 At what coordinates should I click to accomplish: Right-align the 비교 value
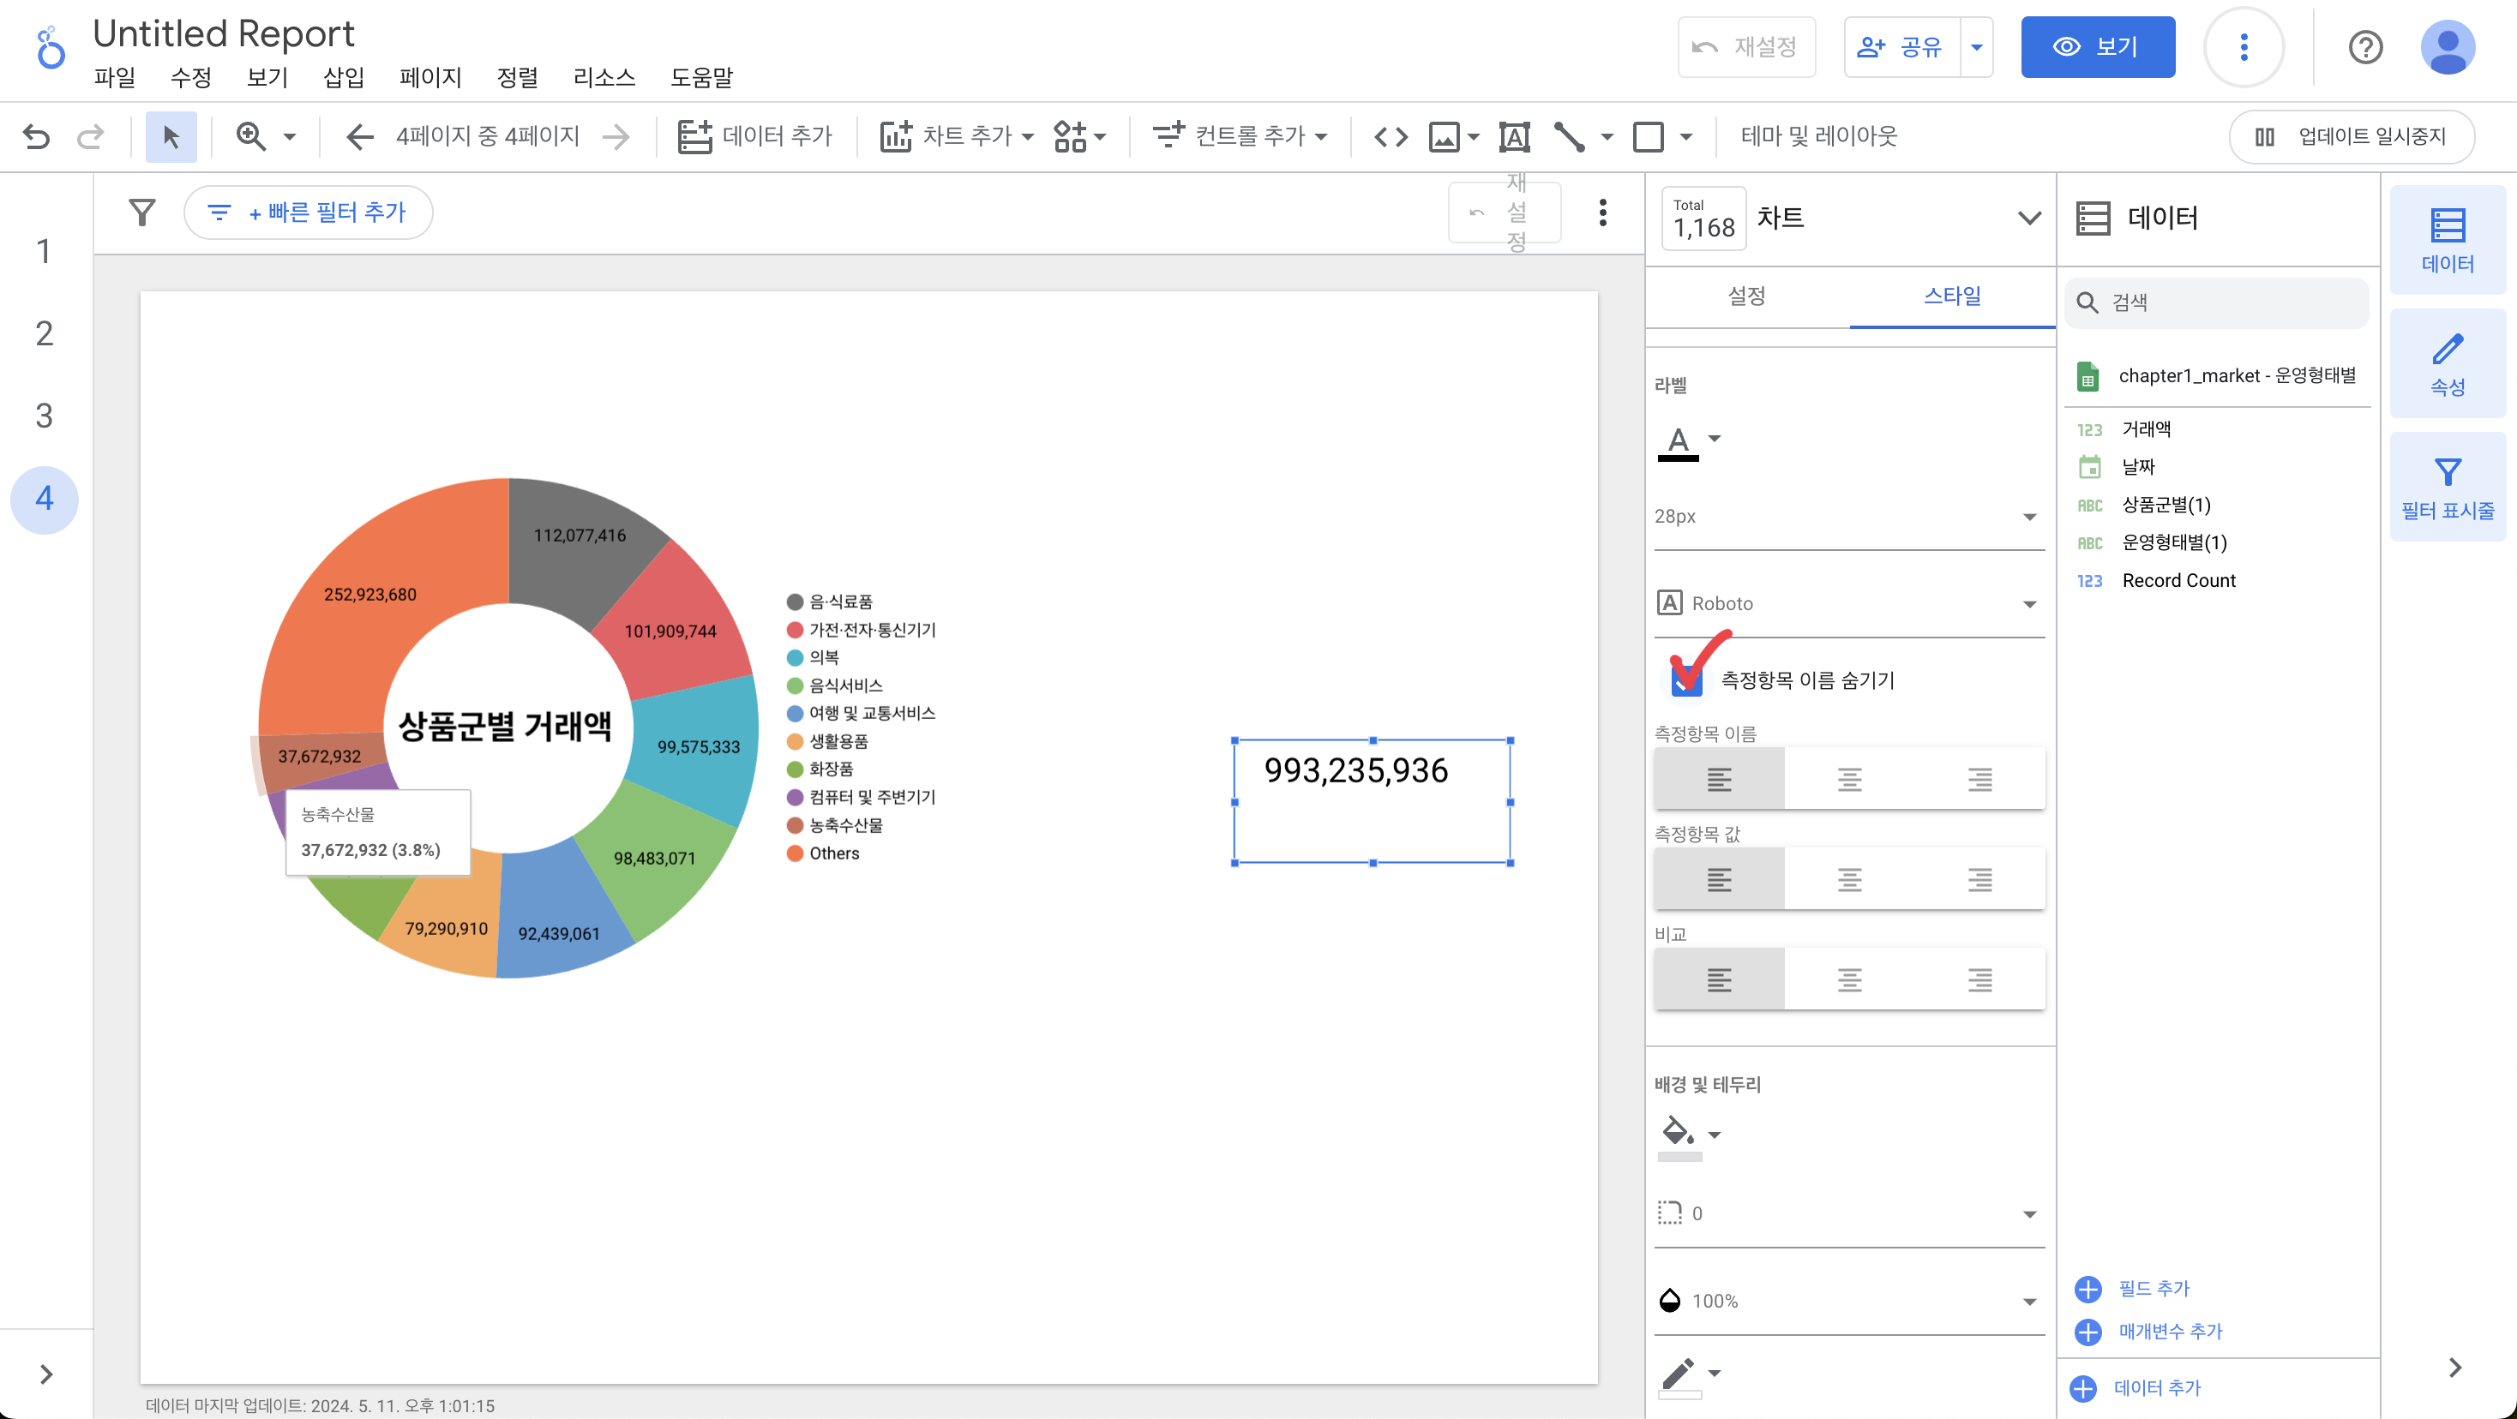click(x=1979, y=979)
